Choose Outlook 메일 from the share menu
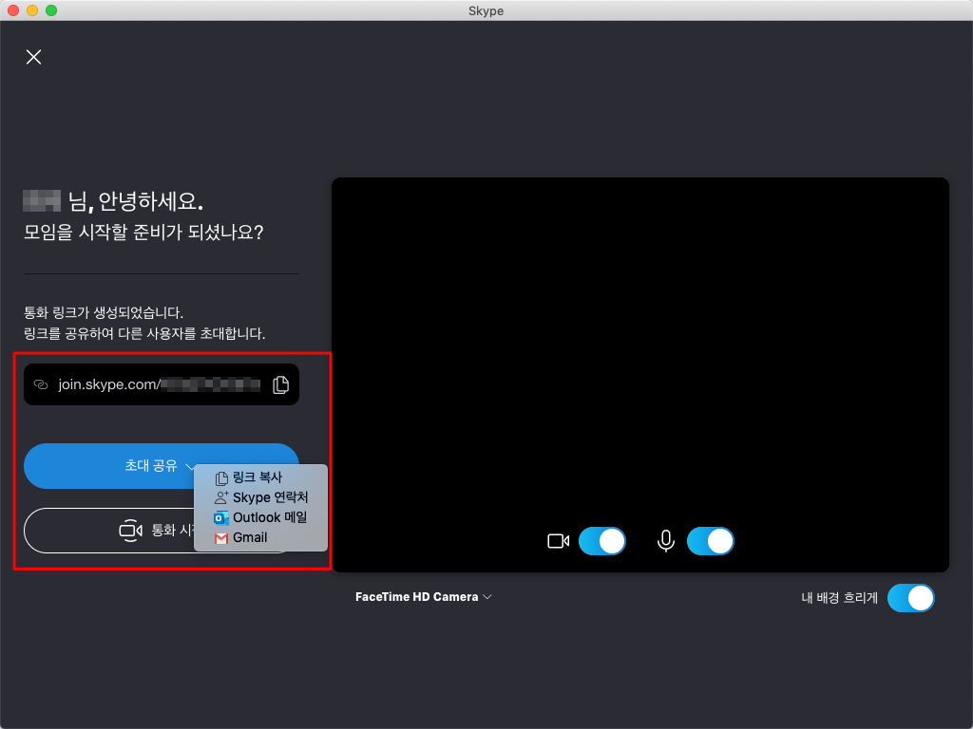 pyautogui.click(x=260, y=517)
